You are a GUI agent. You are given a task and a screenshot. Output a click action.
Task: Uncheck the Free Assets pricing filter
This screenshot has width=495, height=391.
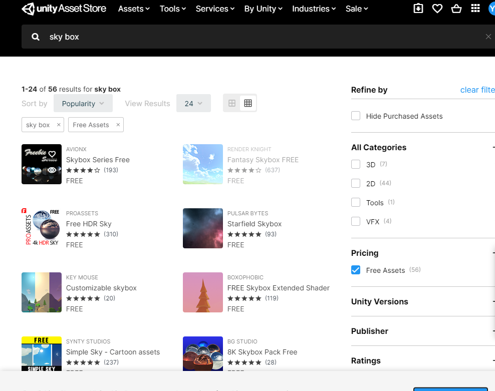click(356, 270)
